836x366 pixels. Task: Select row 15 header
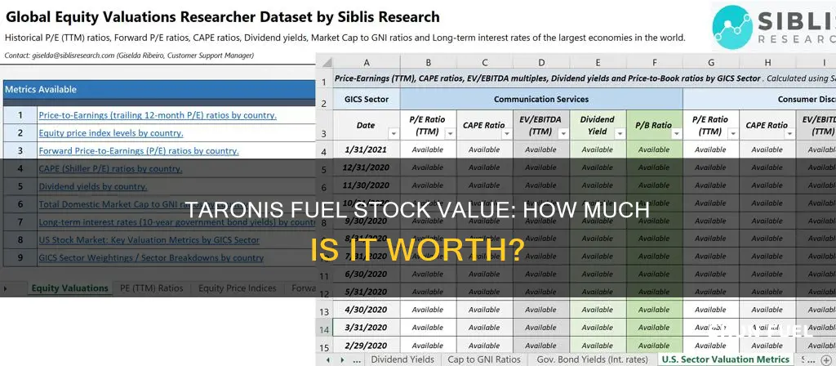[x=324, y=347]
